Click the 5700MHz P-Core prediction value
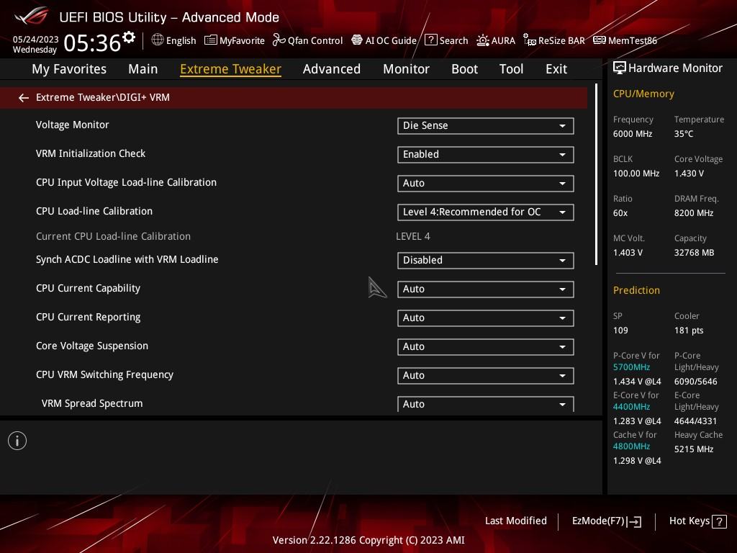The image size is (737, 553). coord(631,367)
